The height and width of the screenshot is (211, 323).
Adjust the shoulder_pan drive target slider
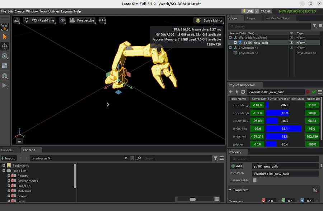(285, 105)
